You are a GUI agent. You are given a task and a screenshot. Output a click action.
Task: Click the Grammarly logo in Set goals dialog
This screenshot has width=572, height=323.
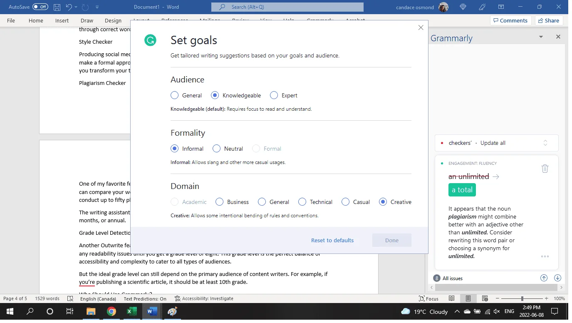(x=150, y=40)
